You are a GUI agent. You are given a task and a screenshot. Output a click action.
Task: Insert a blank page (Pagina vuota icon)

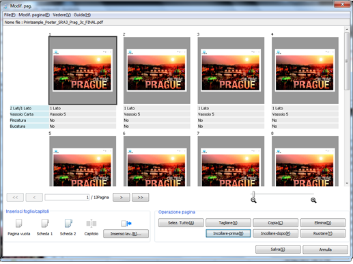click(18, 223)
